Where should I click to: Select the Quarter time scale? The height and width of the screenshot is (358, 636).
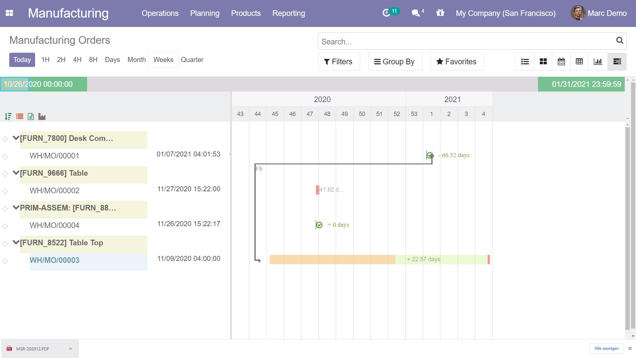pyautogui.click(x=192, y=60)
